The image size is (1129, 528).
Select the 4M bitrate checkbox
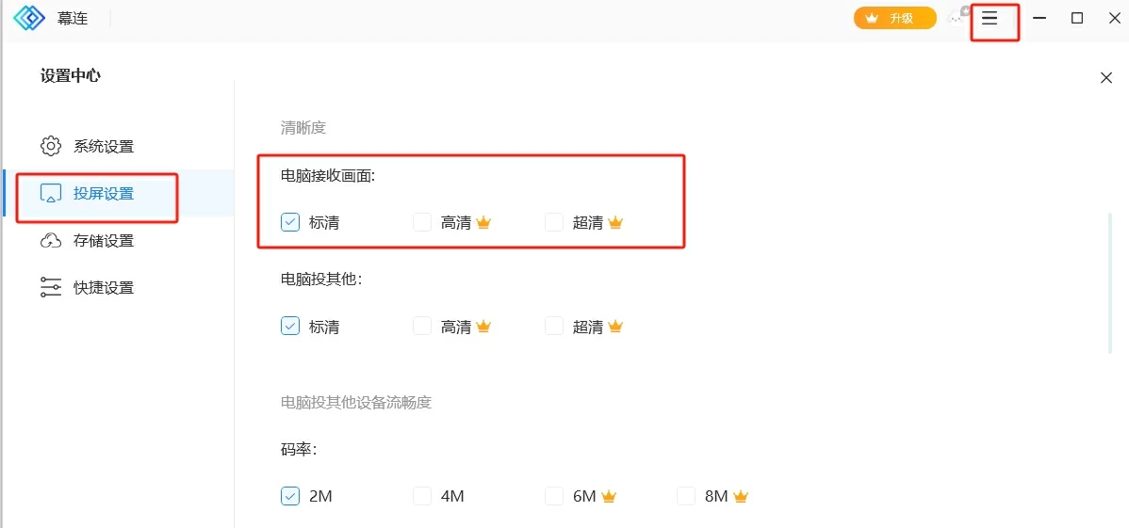pyautogui.click(x=422, y=496)
